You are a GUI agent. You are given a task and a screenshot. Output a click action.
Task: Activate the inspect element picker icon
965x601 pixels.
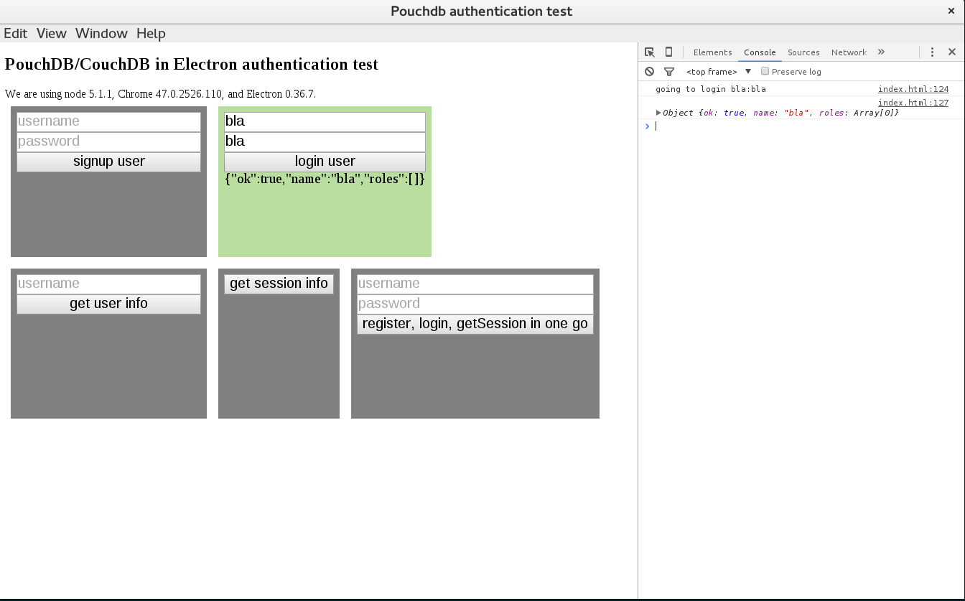(x=650, y=52)
